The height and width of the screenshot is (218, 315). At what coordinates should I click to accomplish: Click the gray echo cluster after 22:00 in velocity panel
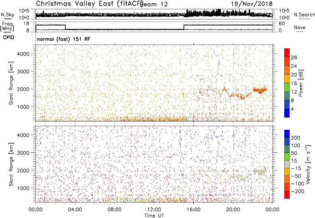[x=260, y=171]
